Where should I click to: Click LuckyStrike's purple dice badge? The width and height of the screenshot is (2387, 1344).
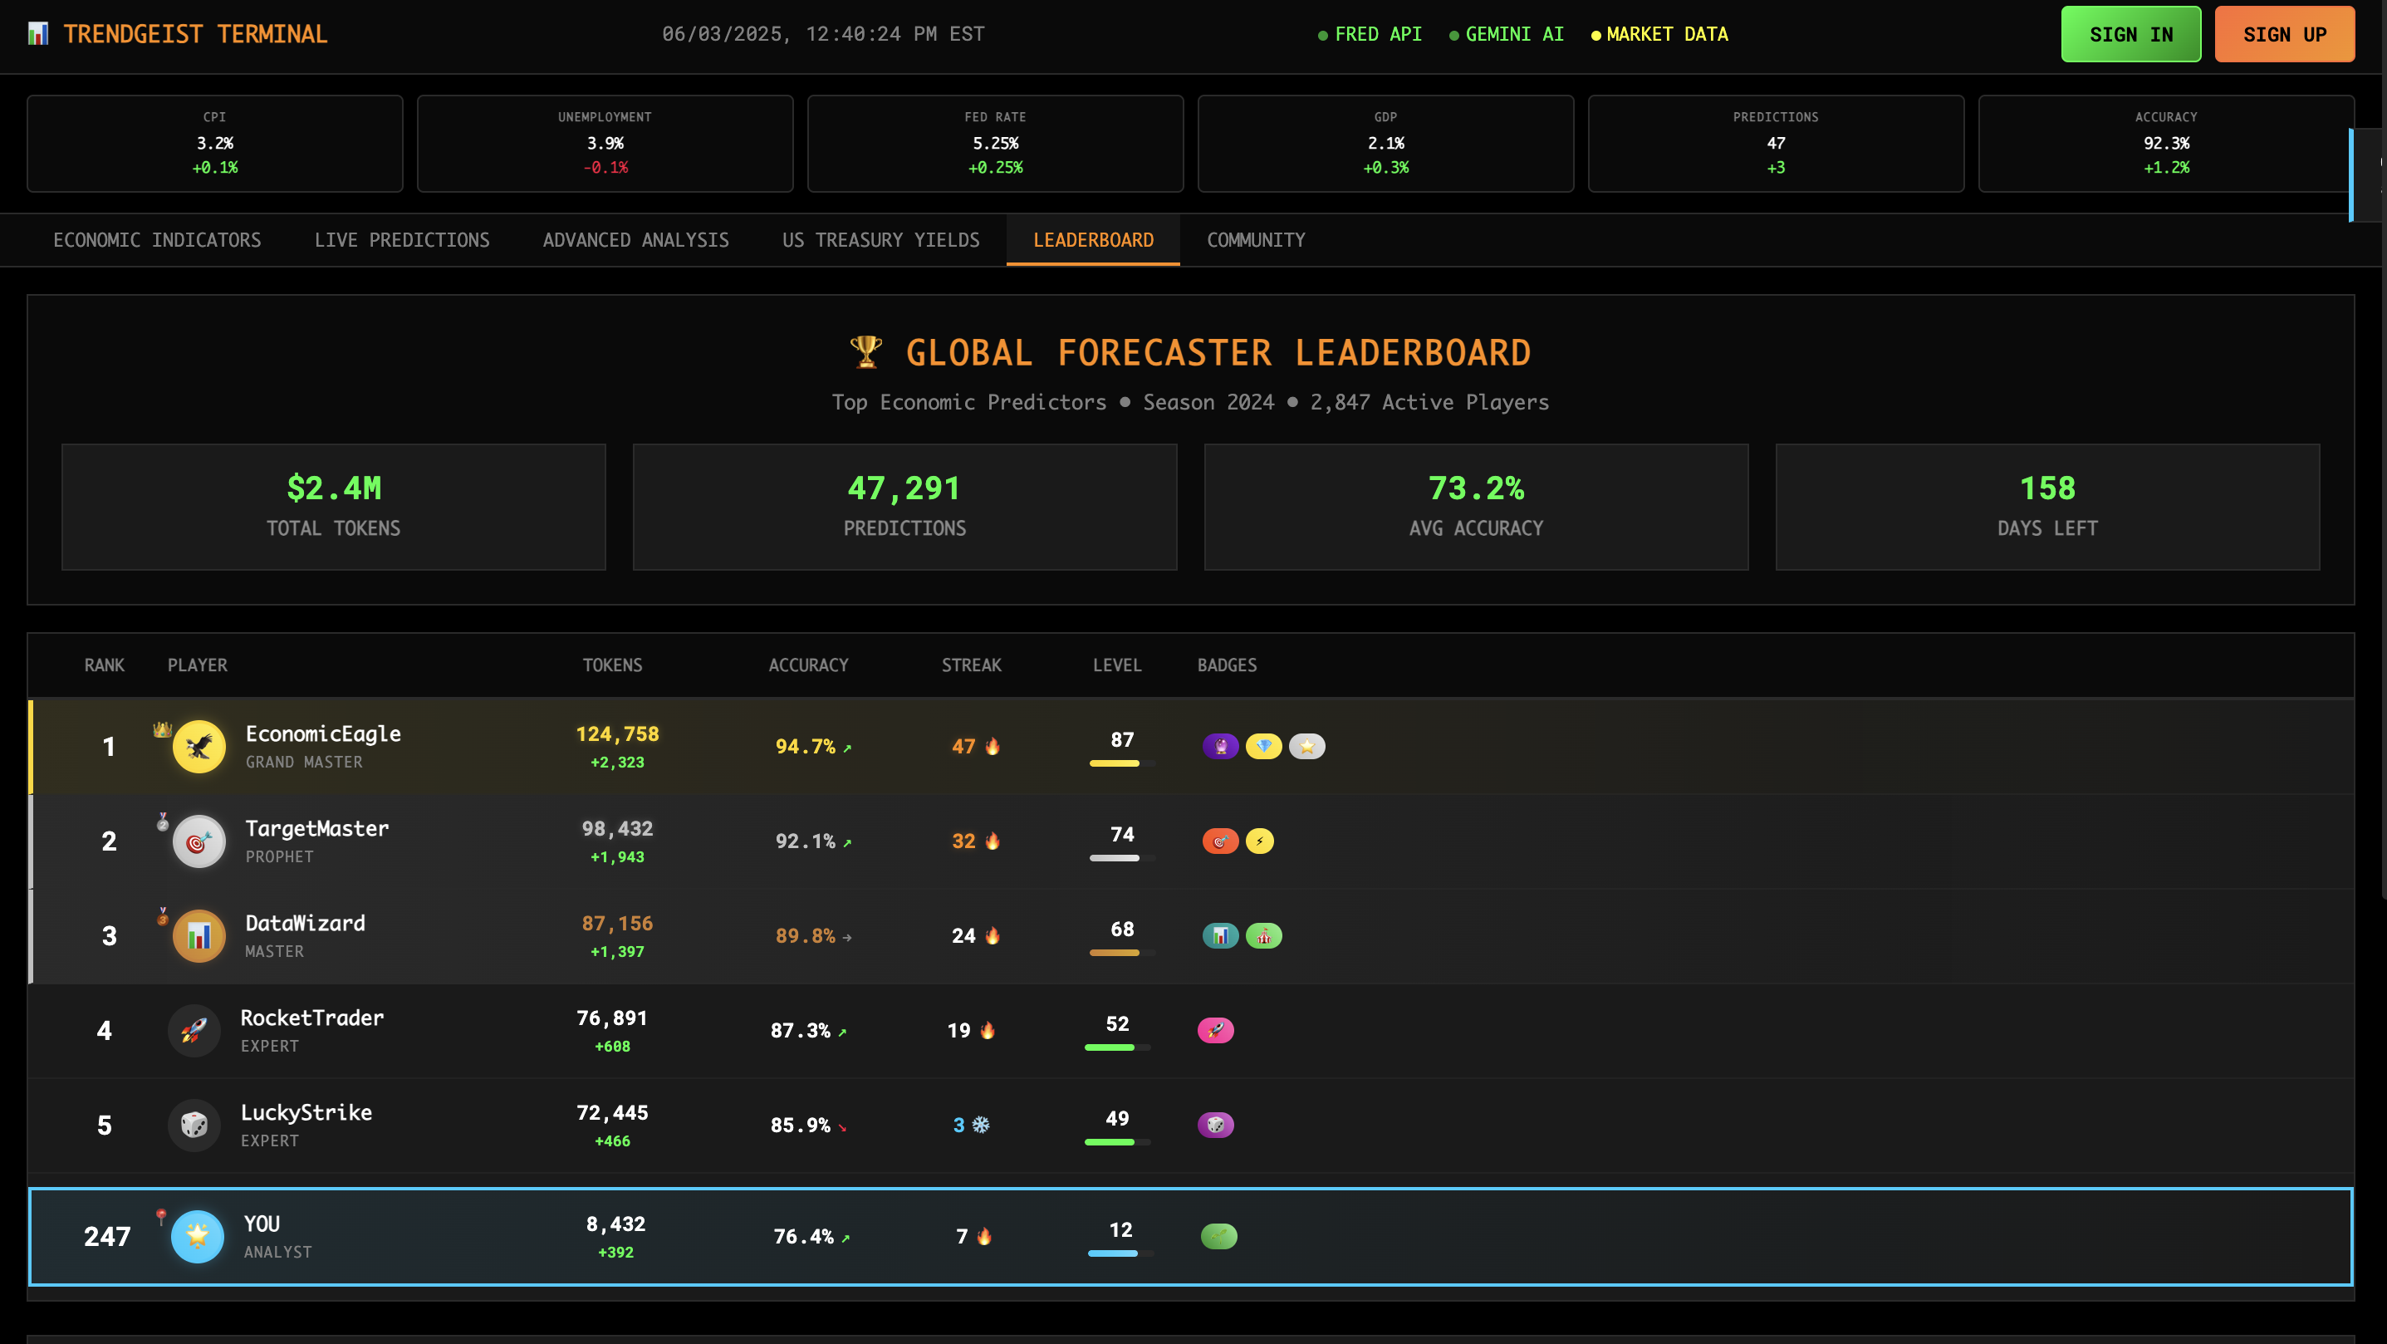[1216, 1125]
